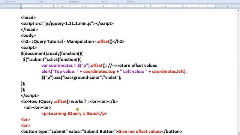Viewport: 240px width, 135px height.
Task: Click the word "violet" in the css line
Action: point(111,78)
